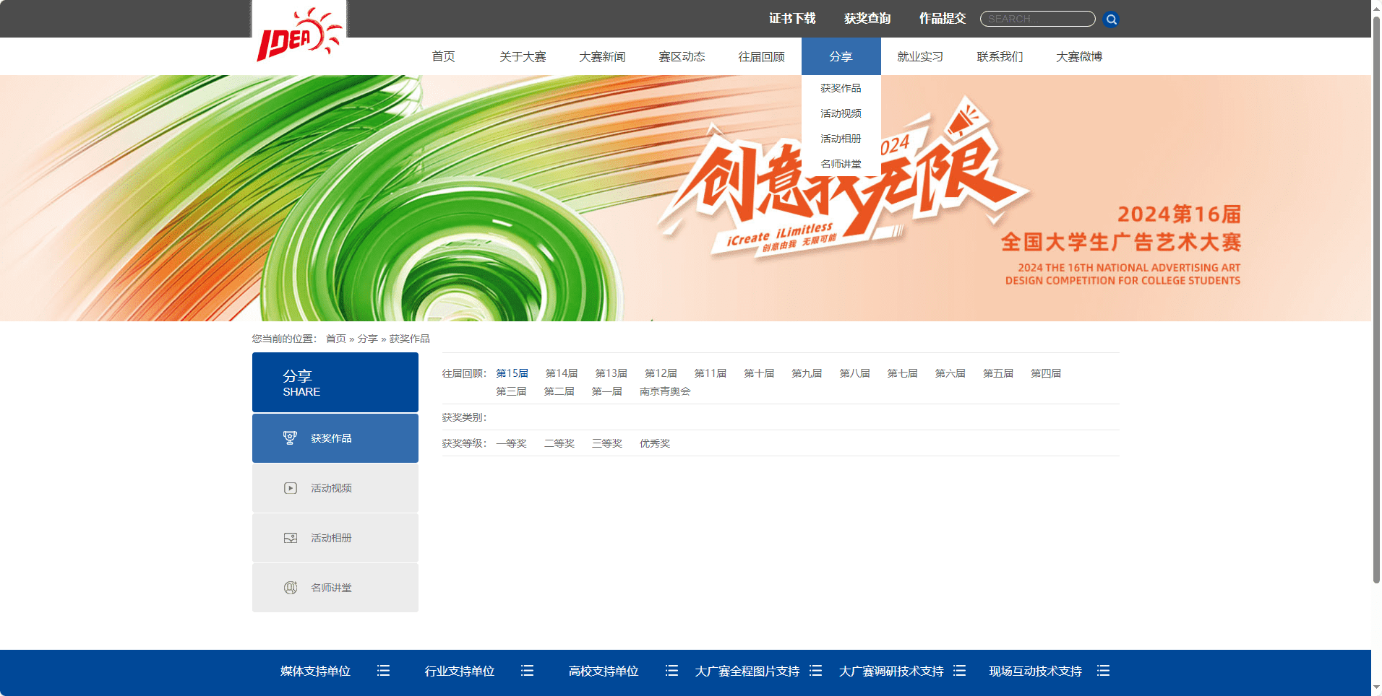This screenshot has height=696, width=1382.
Task: Filter by 第十届
Action: click(x=759, y=373)
